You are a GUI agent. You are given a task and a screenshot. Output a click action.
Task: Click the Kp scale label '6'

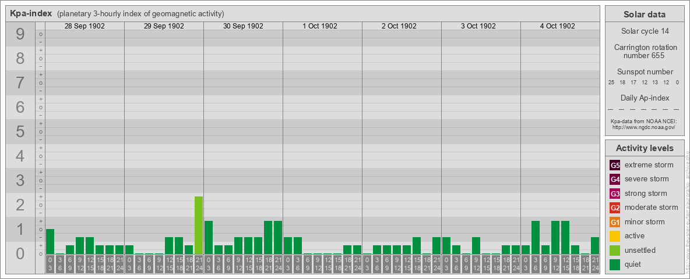[x=20, y=107]
